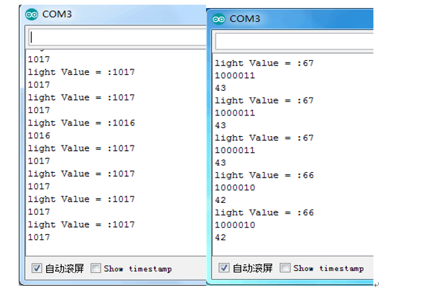Enable Show timestamp checkbox in left window

tap(96, 268)
